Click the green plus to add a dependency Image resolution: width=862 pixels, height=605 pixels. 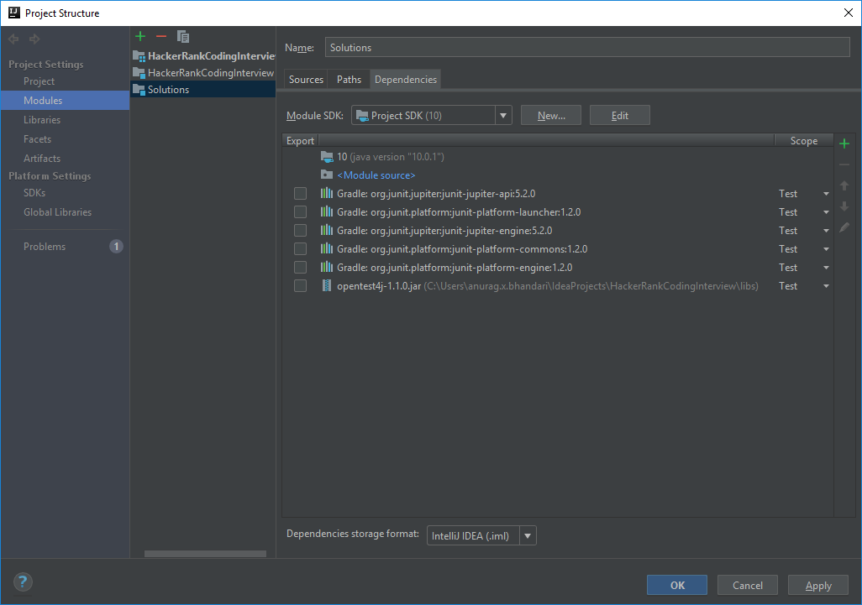pyautogui.click(x=844, y=143)
